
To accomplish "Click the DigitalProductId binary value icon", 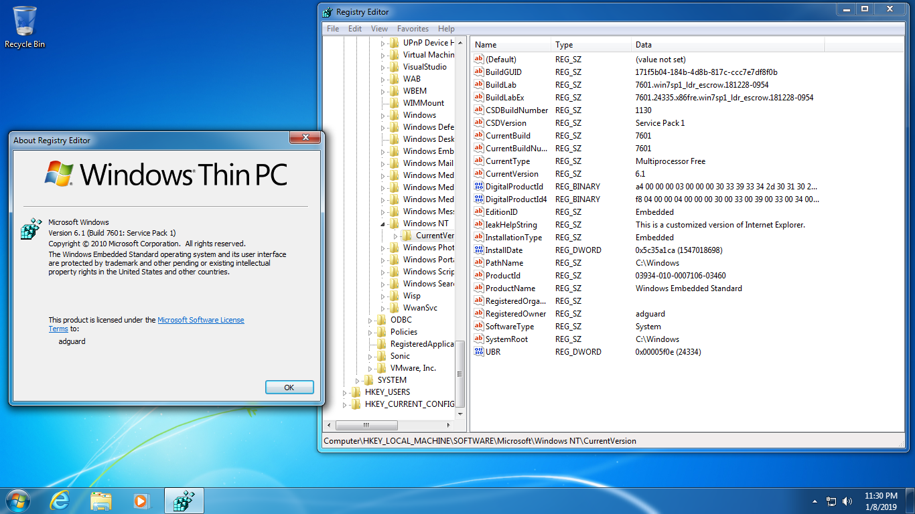I will coord(478,187).
